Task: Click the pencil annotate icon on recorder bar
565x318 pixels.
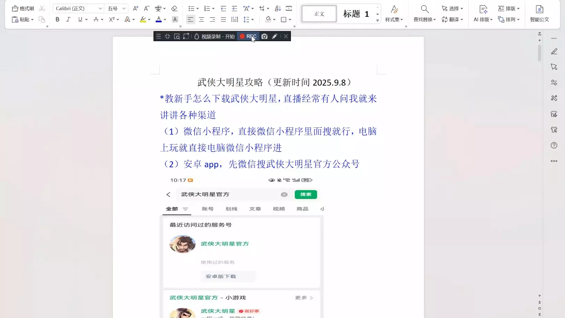Action: [275, 36]
